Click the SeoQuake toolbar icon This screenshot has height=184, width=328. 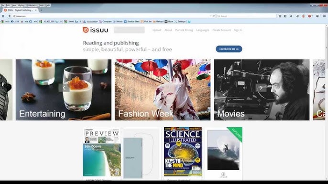pos(90,21)
